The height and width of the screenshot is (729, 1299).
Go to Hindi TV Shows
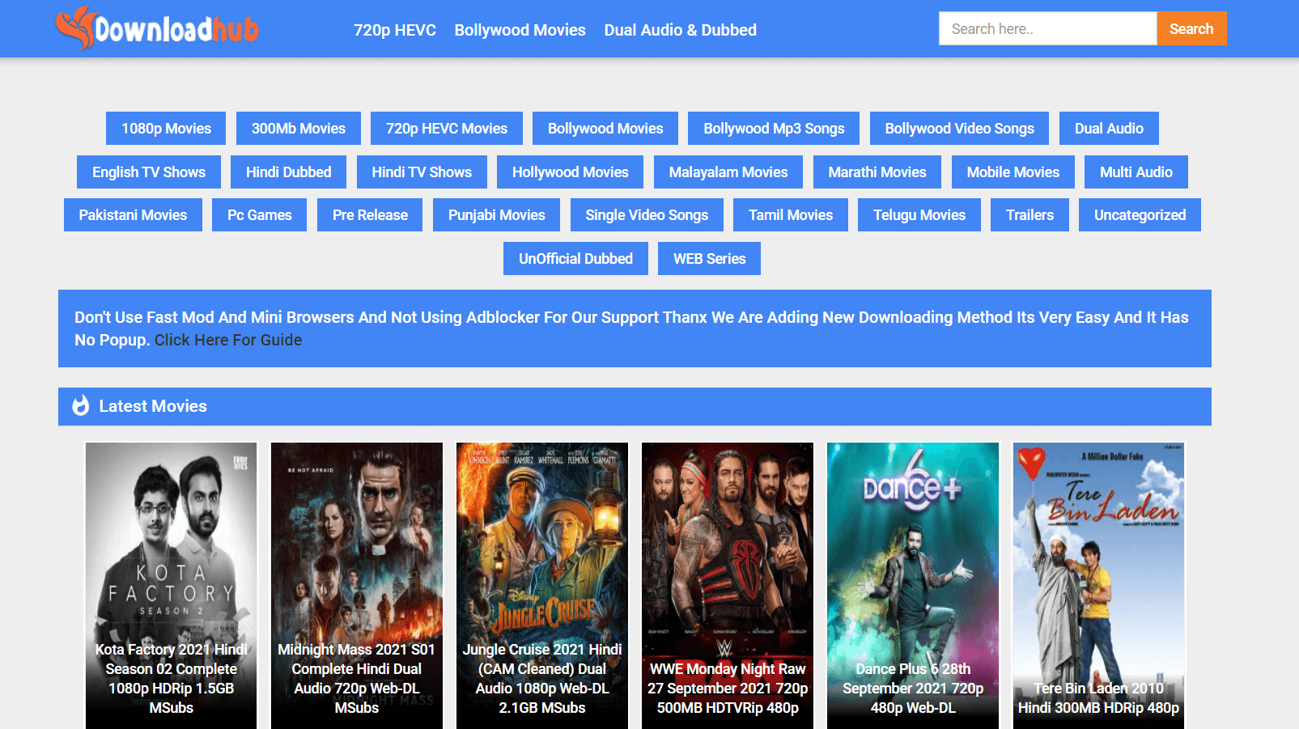point(422,172)
